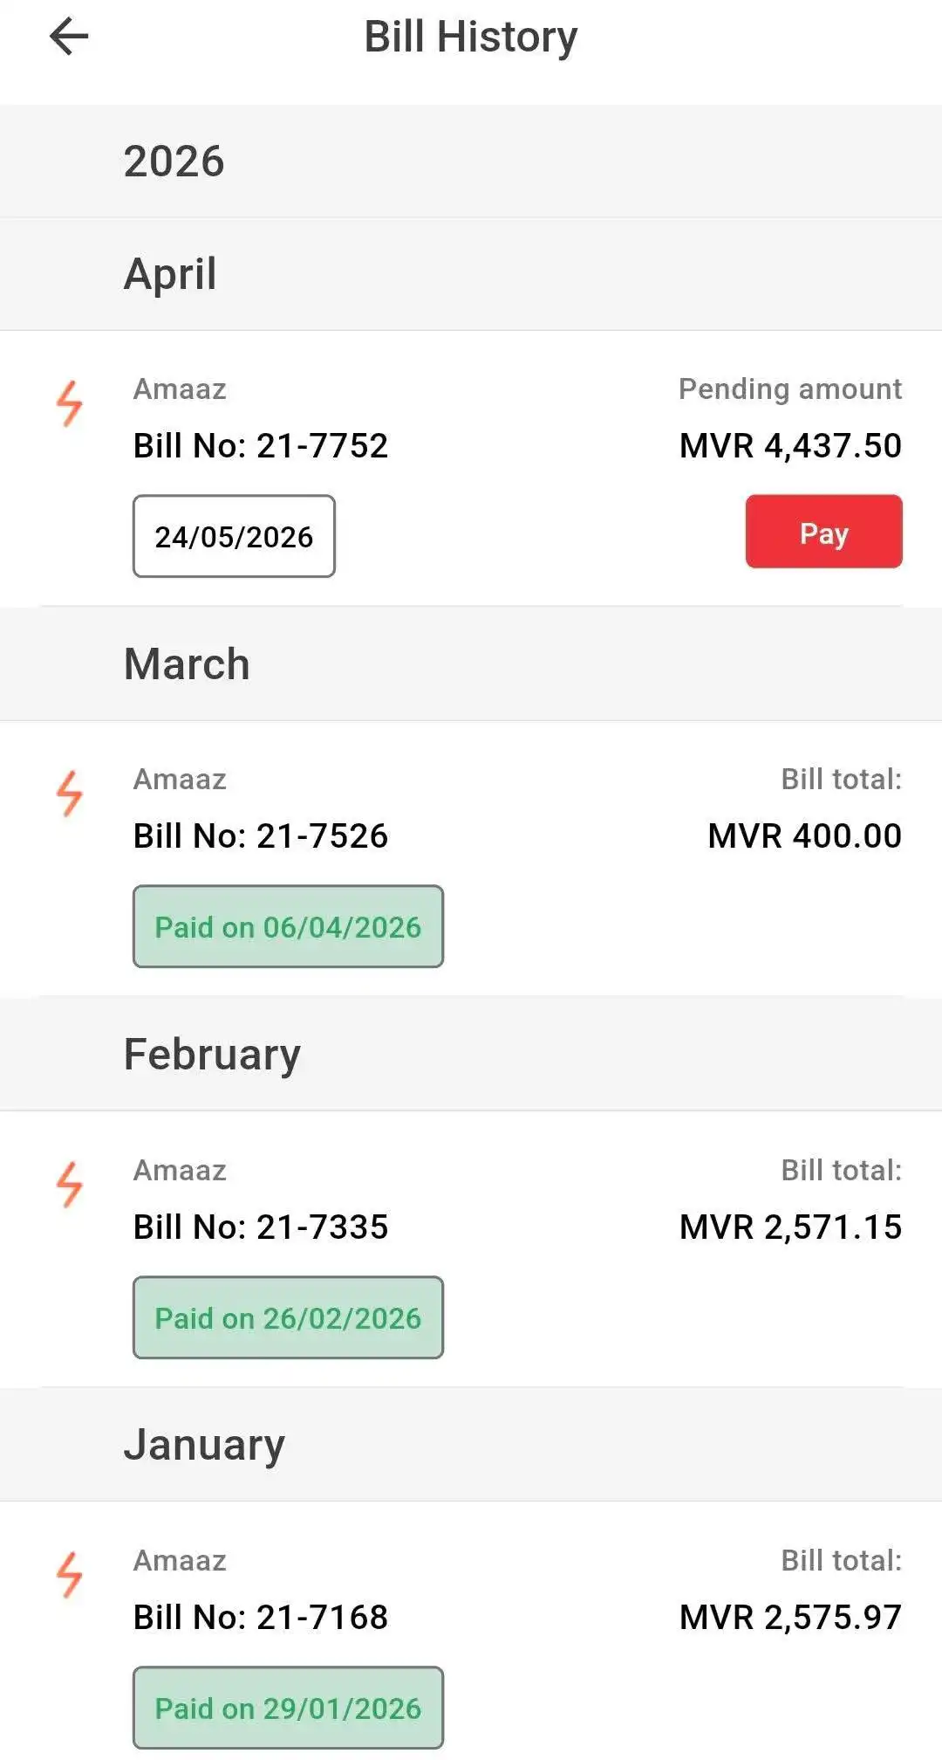Select the April month header

[x=171, y=274]
